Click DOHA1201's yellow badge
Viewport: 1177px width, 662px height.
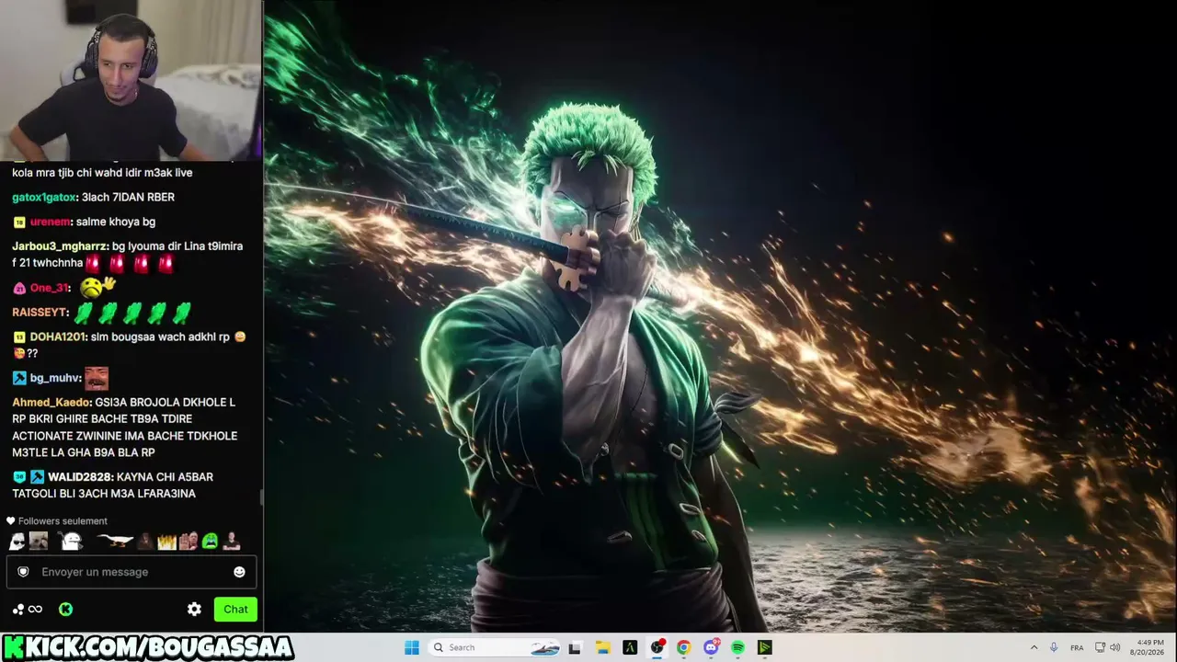(18, 337)
